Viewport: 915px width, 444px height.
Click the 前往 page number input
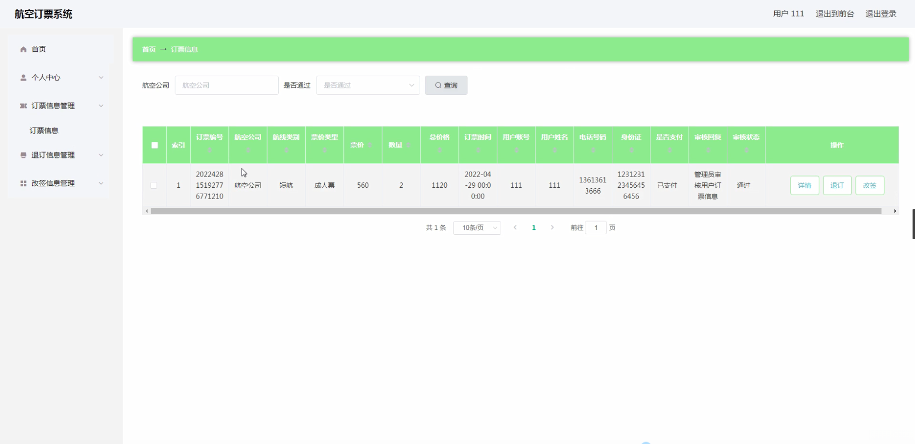tap(596, 228)
